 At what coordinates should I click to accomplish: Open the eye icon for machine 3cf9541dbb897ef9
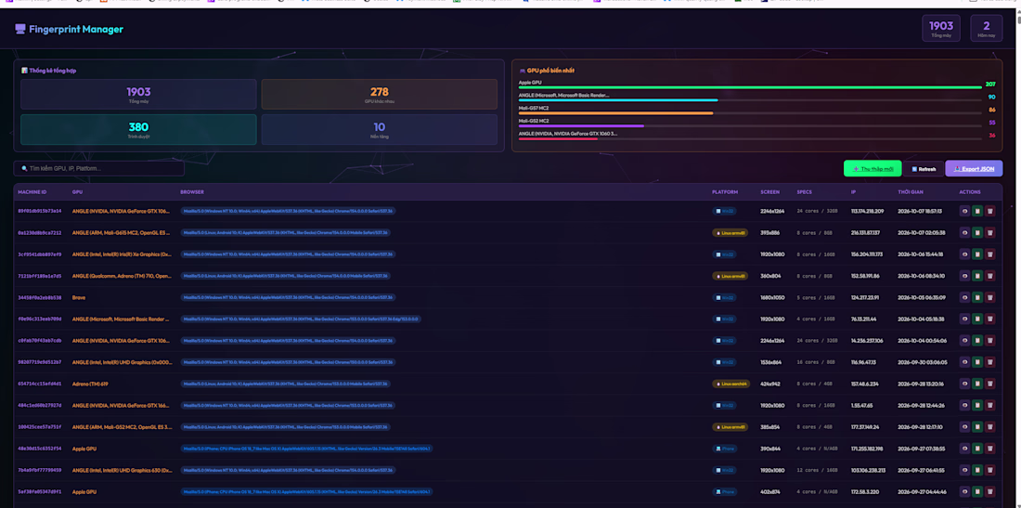(964, 254)
